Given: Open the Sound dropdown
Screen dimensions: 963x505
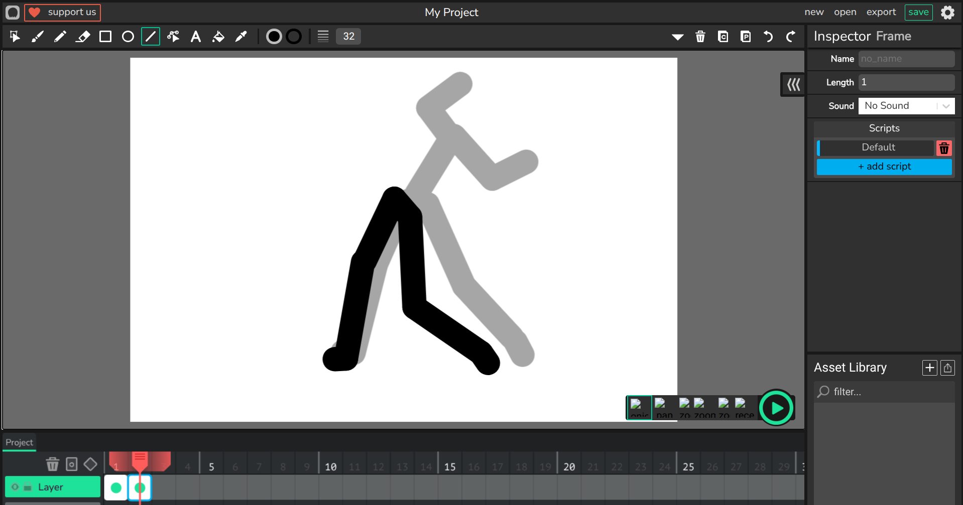Looking at the screenshot, I should click(x=906, y=106).
